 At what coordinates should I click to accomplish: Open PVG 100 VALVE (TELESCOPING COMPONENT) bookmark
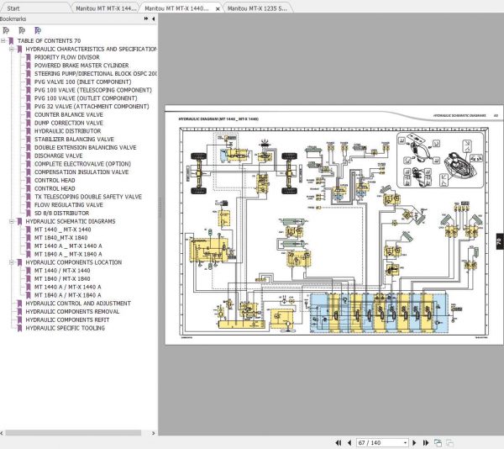point(93,90)
